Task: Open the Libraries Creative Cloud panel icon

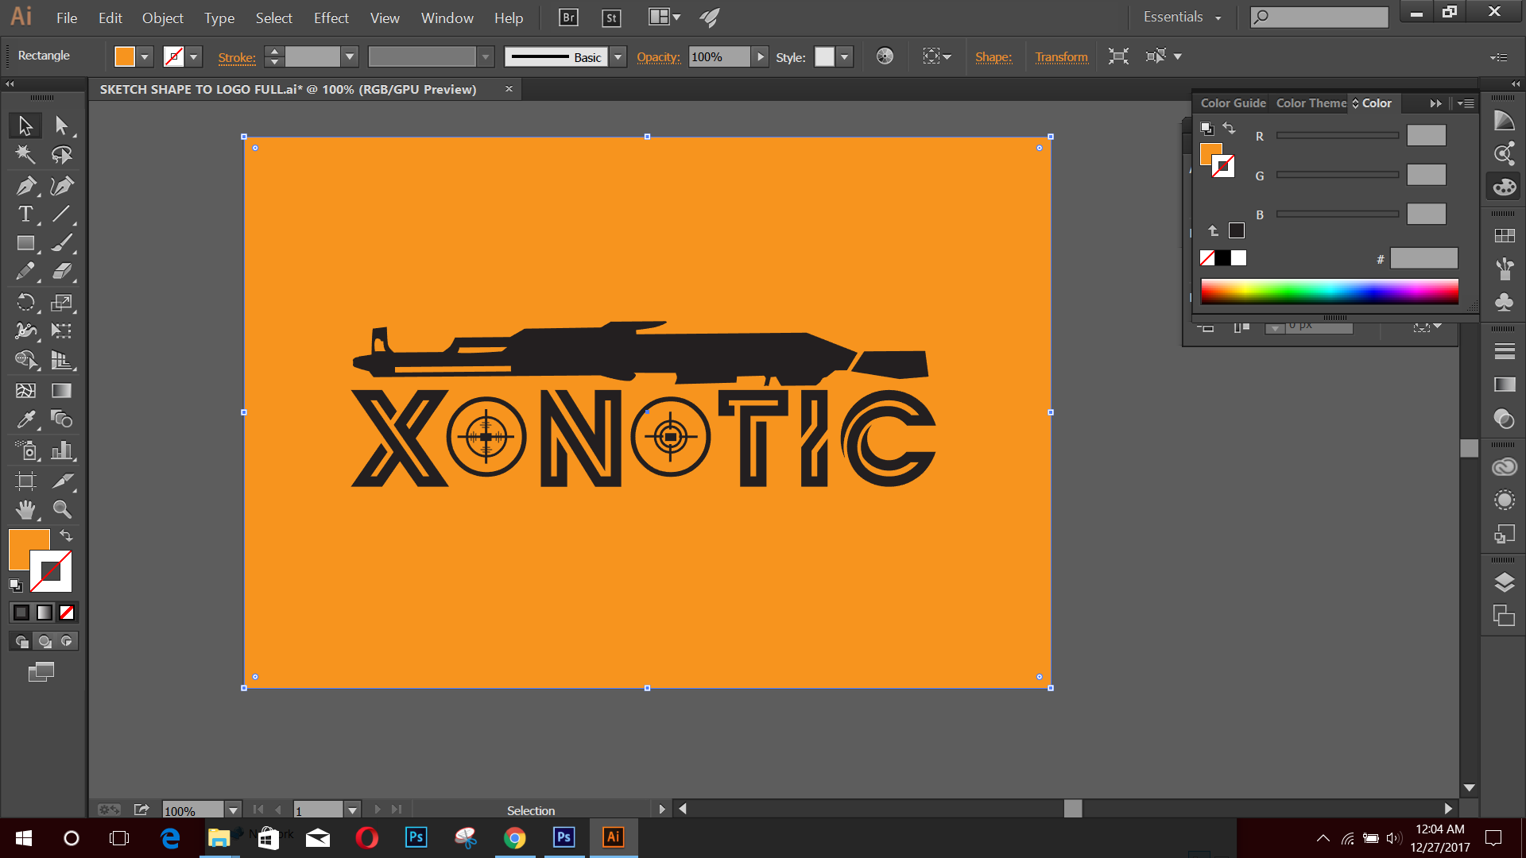Action: click(x=1504, y=466)
